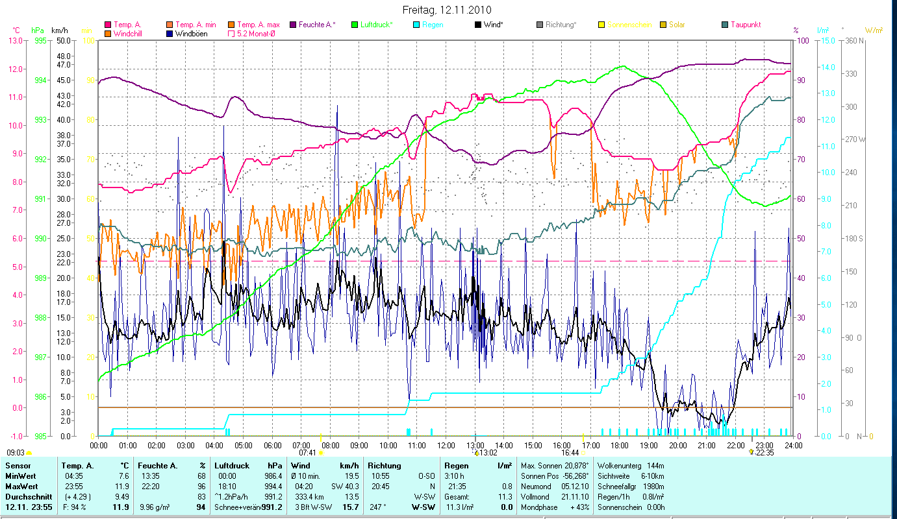Toggle the Luftdruck legend marker
The width and height of the screenshot is (897, 519).
[x=354, y=25]
